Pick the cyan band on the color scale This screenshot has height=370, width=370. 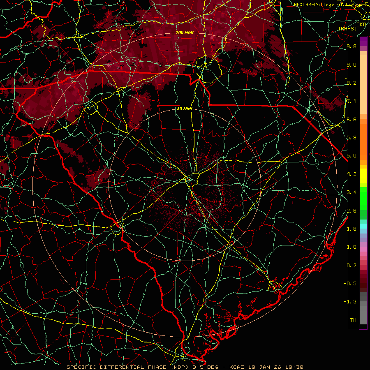pos(363,226)
